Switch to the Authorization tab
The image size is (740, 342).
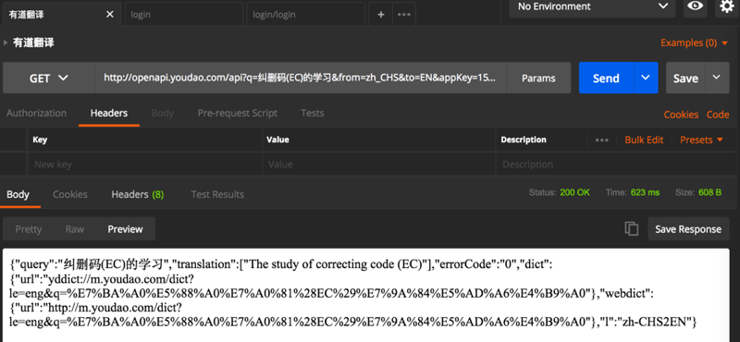click(x=36, y=113)
